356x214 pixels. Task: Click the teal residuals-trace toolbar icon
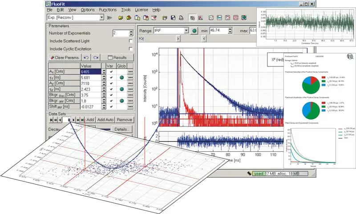pos(219,17)
